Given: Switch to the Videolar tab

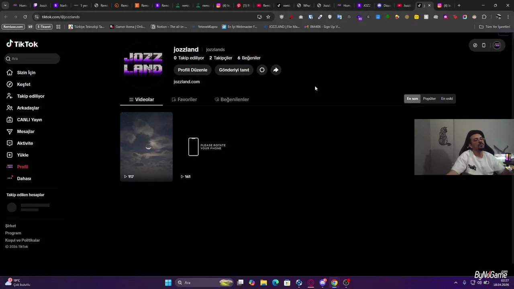Looking at the screenshot, I should click(141, 100).
